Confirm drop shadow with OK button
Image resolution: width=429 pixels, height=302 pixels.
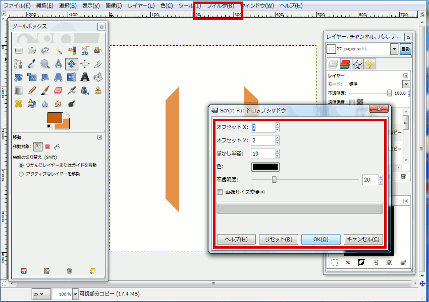(x=321, y=239)
